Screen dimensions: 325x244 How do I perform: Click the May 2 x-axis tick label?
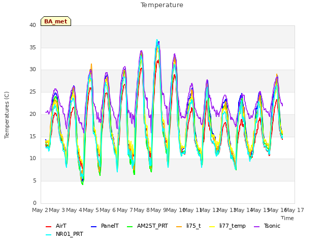coord(40,210)
